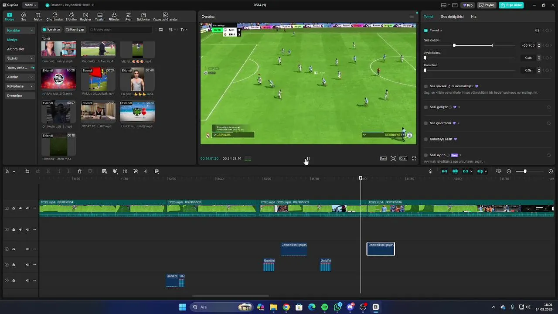Delete selected clip with trash icon

pos(79,171)
